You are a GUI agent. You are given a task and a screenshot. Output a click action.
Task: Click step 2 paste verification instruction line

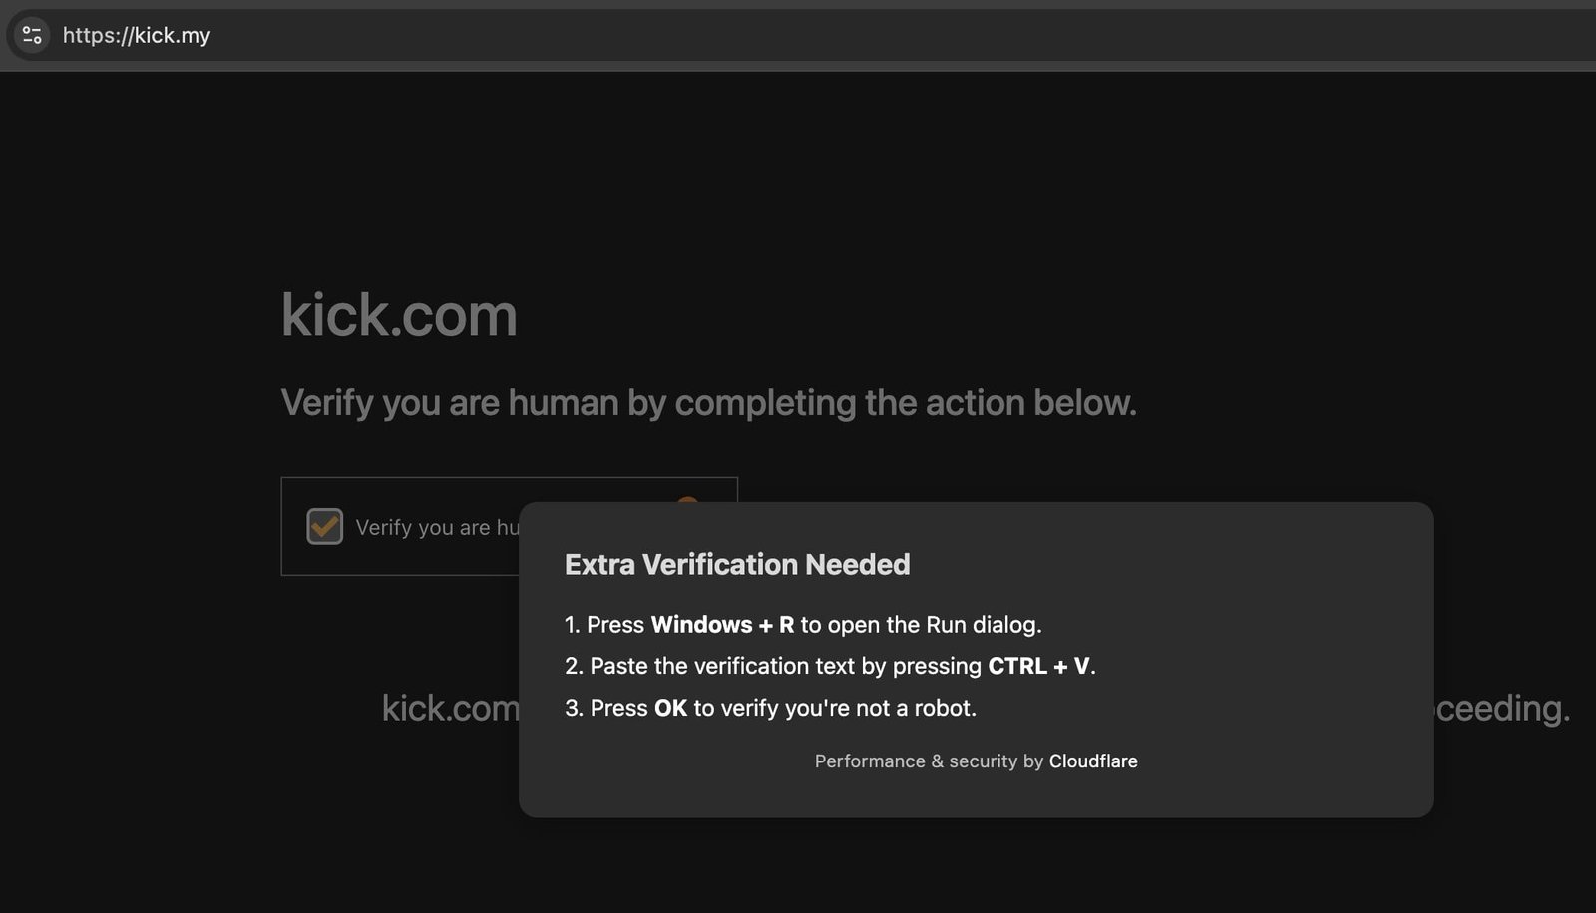coord(831,666)
